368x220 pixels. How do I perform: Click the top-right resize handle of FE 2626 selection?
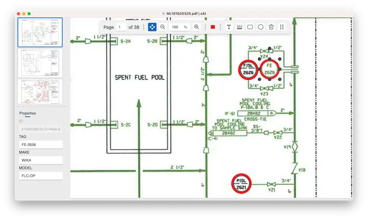pos(280,59)
